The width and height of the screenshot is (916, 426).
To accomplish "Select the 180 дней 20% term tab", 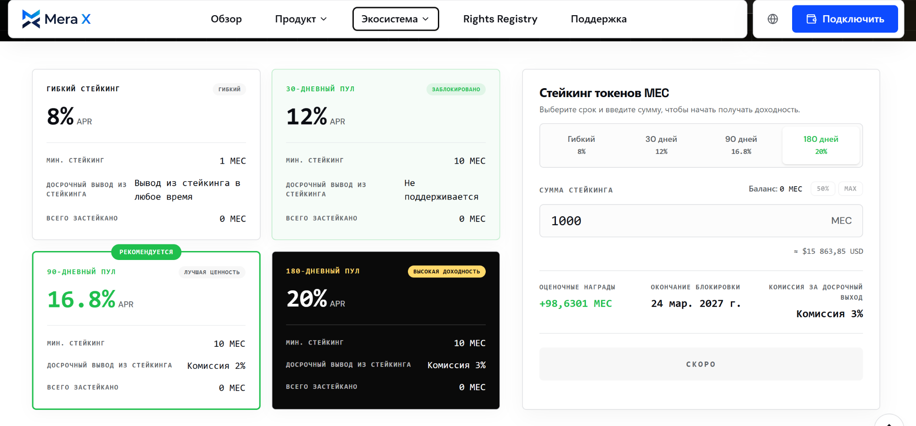I will [x=821, y=145].
